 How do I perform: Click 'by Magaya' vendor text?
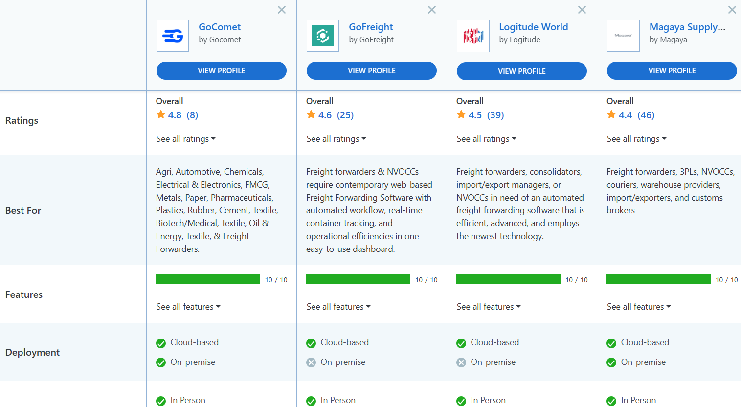[668, 40]
